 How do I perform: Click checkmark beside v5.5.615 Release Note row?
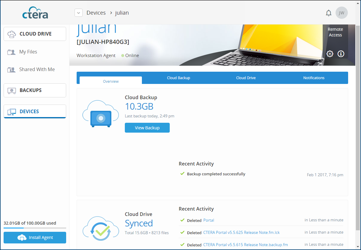pyautogui.click(x=182, y=245)
